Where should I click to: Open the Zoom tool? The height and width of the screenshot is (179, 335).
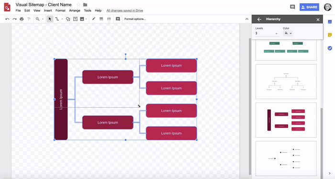[38, 19]
